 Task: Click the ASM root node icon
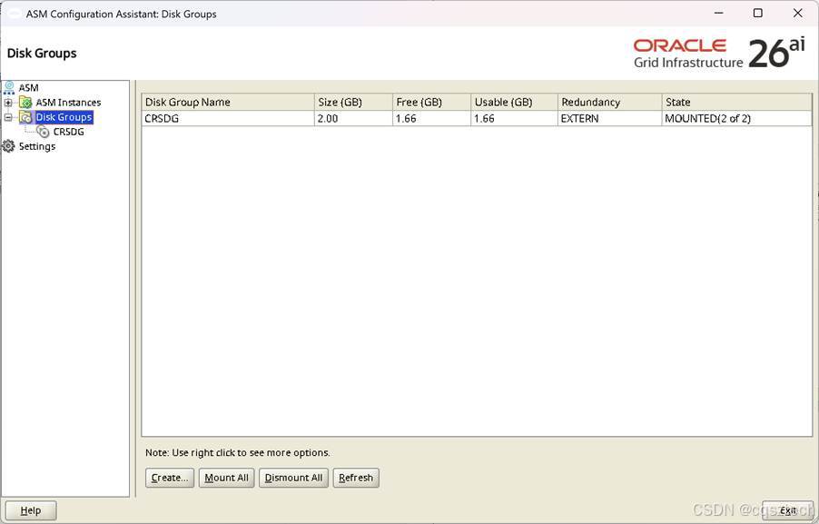pyautogui.click(x=9, y=87)
